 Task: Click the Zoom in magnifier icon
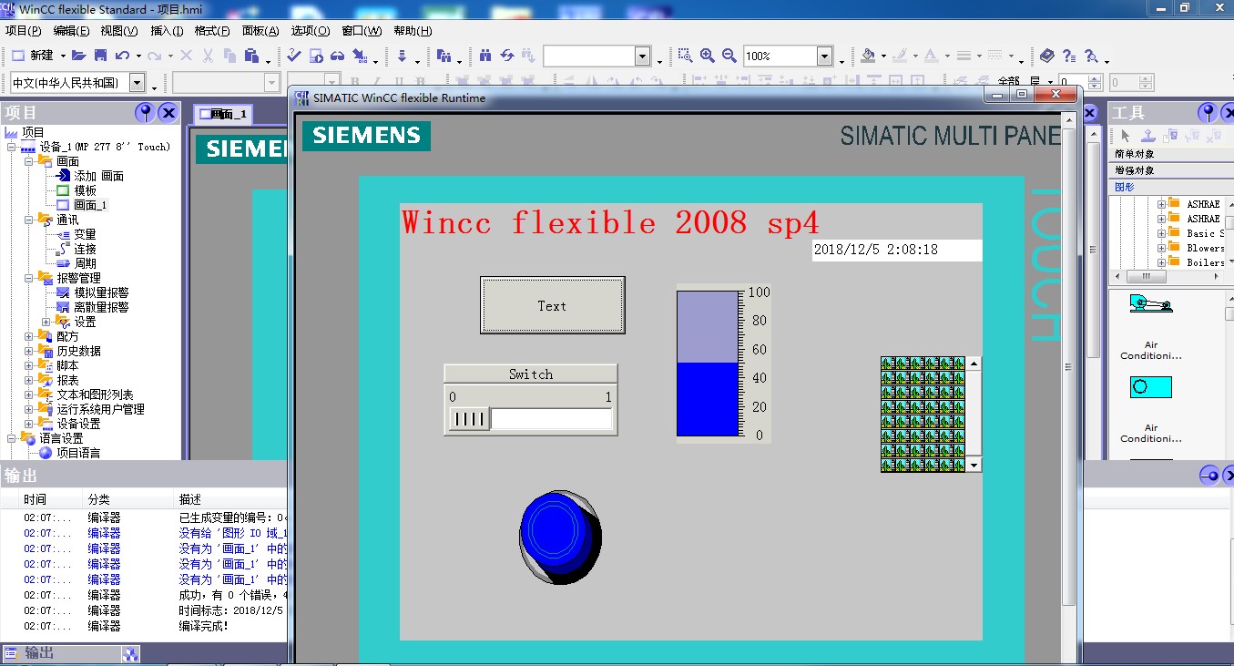point(708,56)
